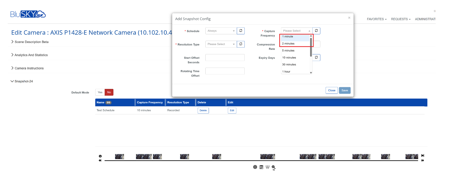Refresh the Capture Frequency options

pos(316,31)
